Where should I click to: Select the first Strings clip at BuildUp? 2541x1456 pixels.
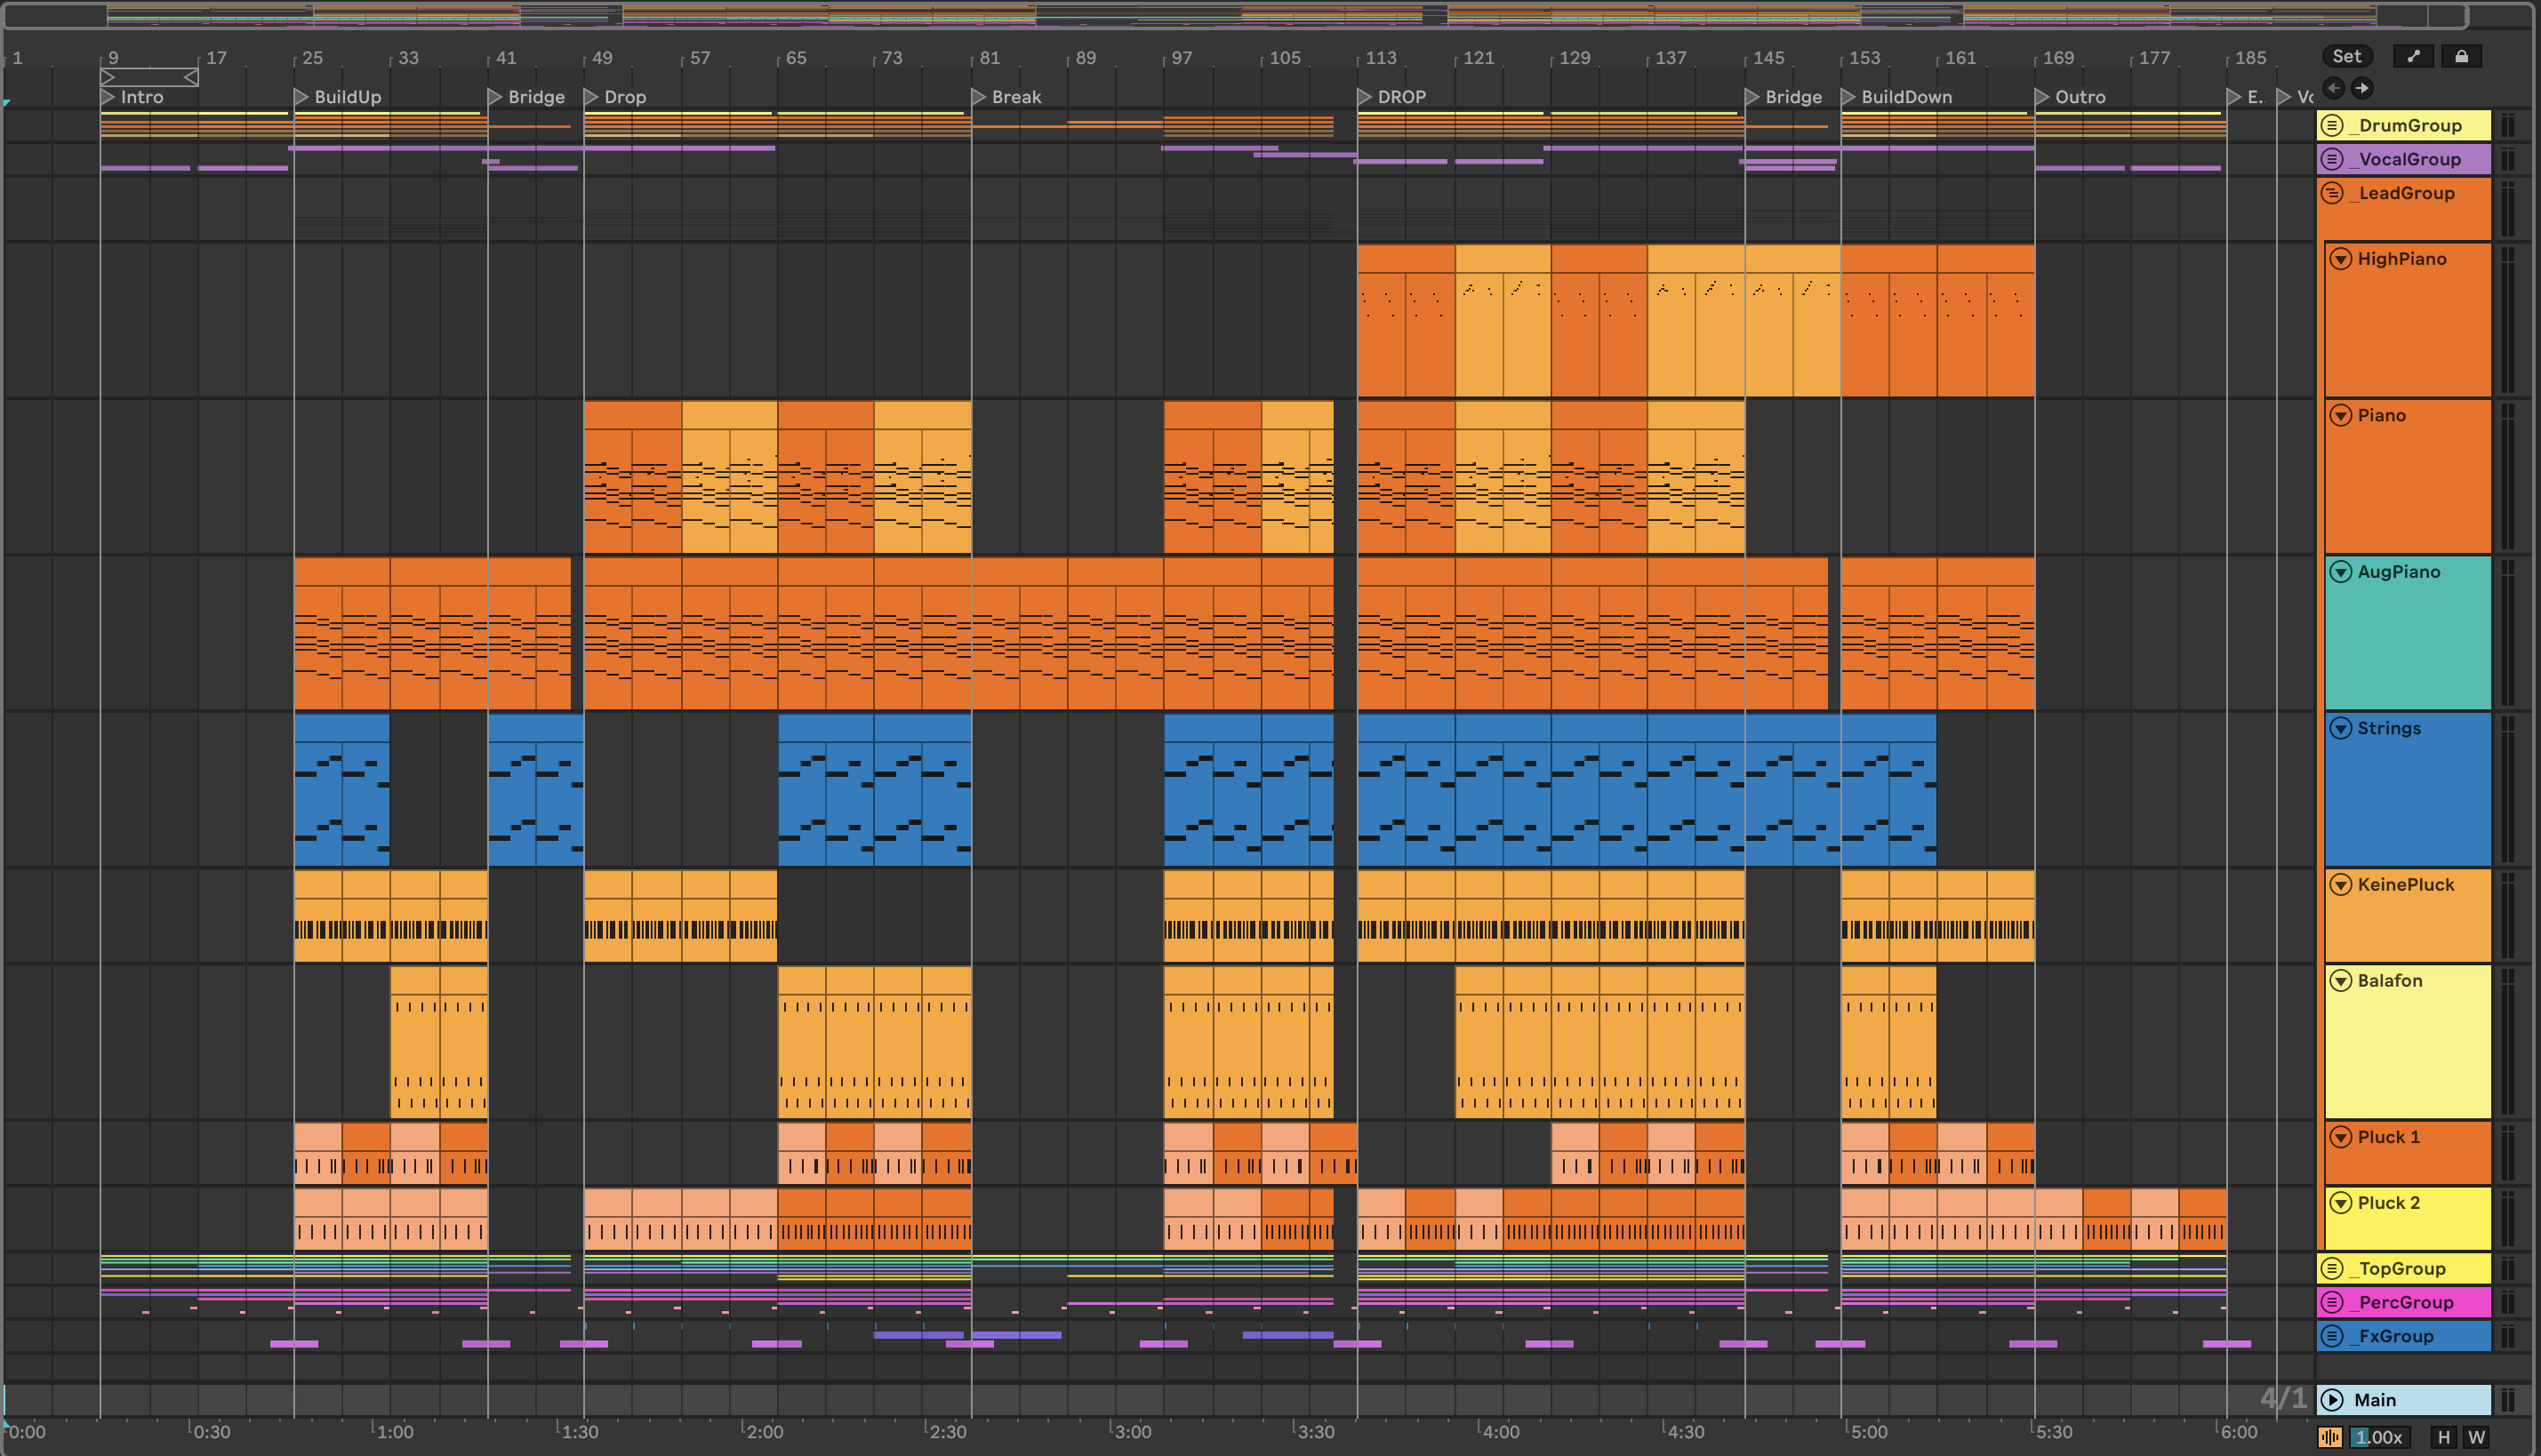342,790
